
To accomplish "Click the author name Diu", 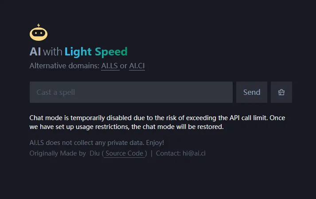I will click(94, 153).
